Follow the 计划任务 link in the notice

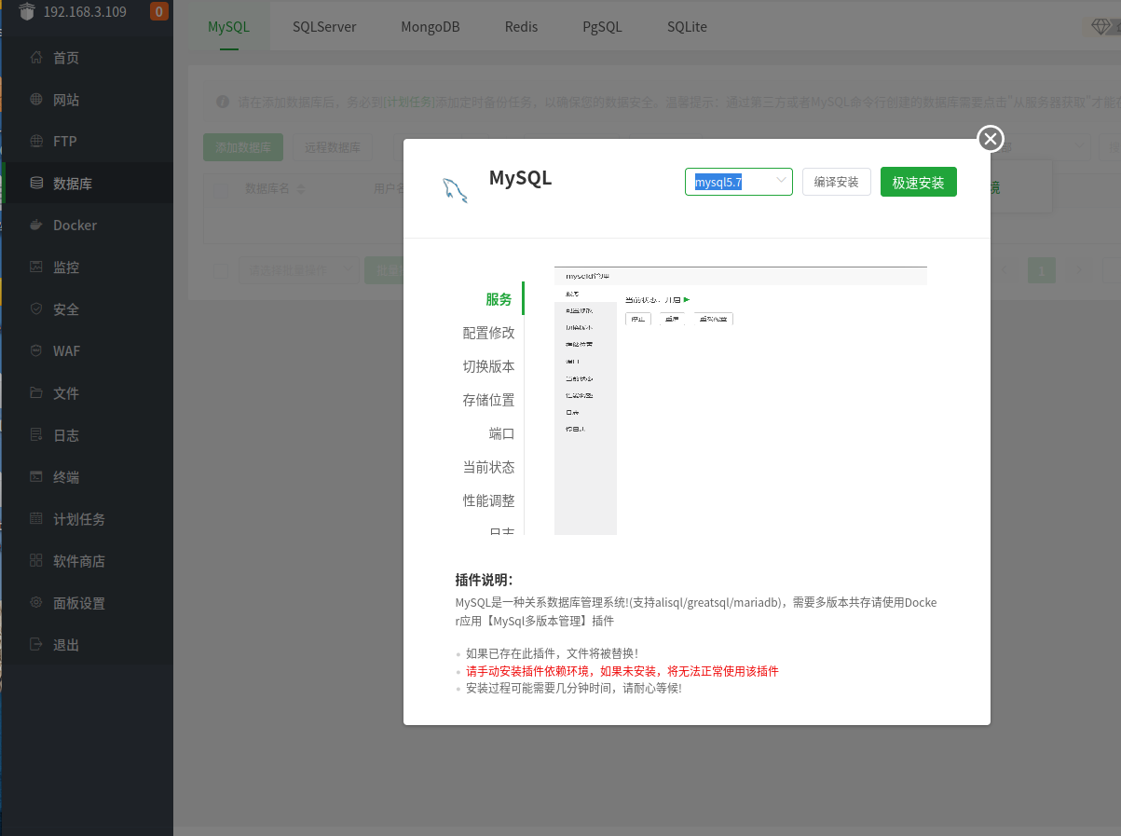pos(411,102)
